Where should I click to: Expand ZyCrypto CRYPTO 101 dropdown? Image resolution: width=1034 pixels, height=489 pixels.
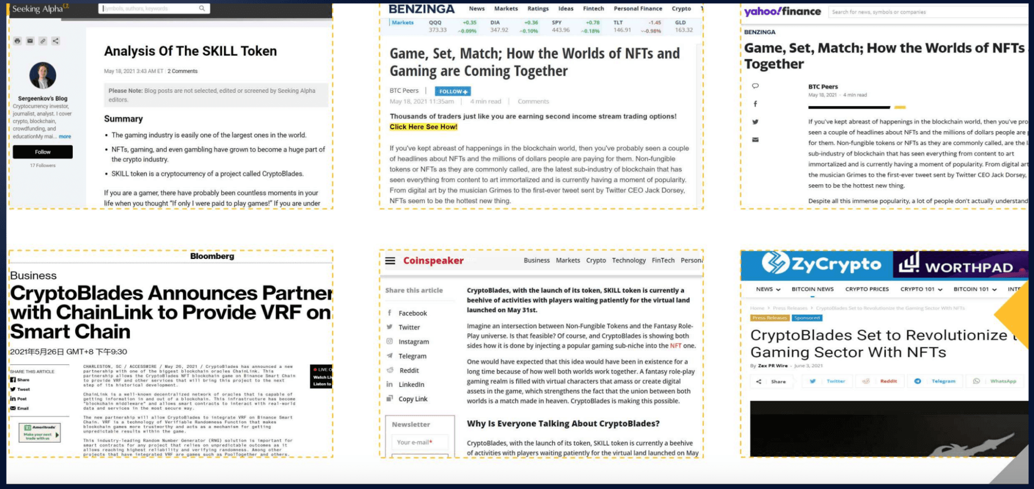[921, 289]
